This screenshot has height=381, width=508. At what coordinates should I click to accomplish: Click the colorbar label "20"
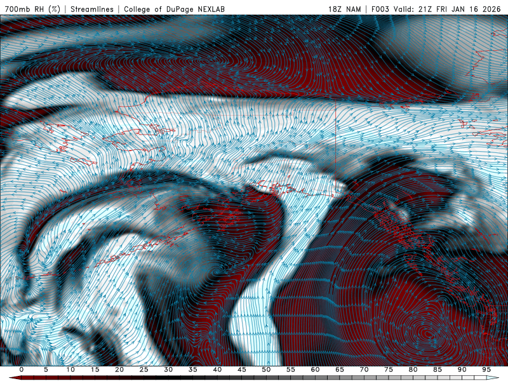pyautogui.click(x=119, y=370)
